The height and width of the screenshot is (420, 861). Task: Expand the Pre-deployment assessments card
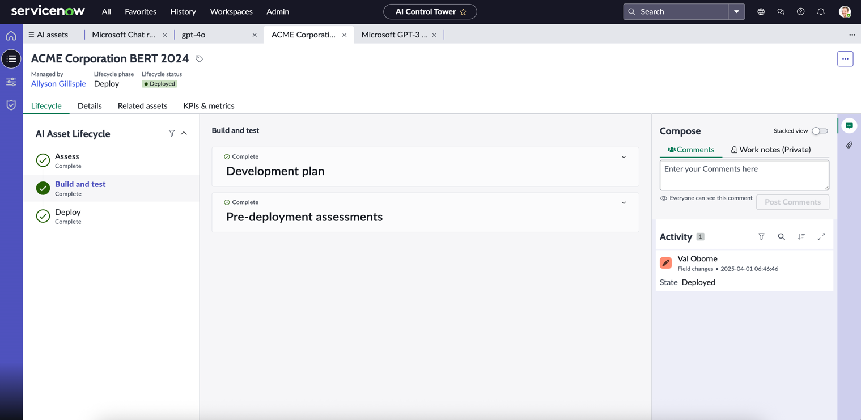point(624,203)
